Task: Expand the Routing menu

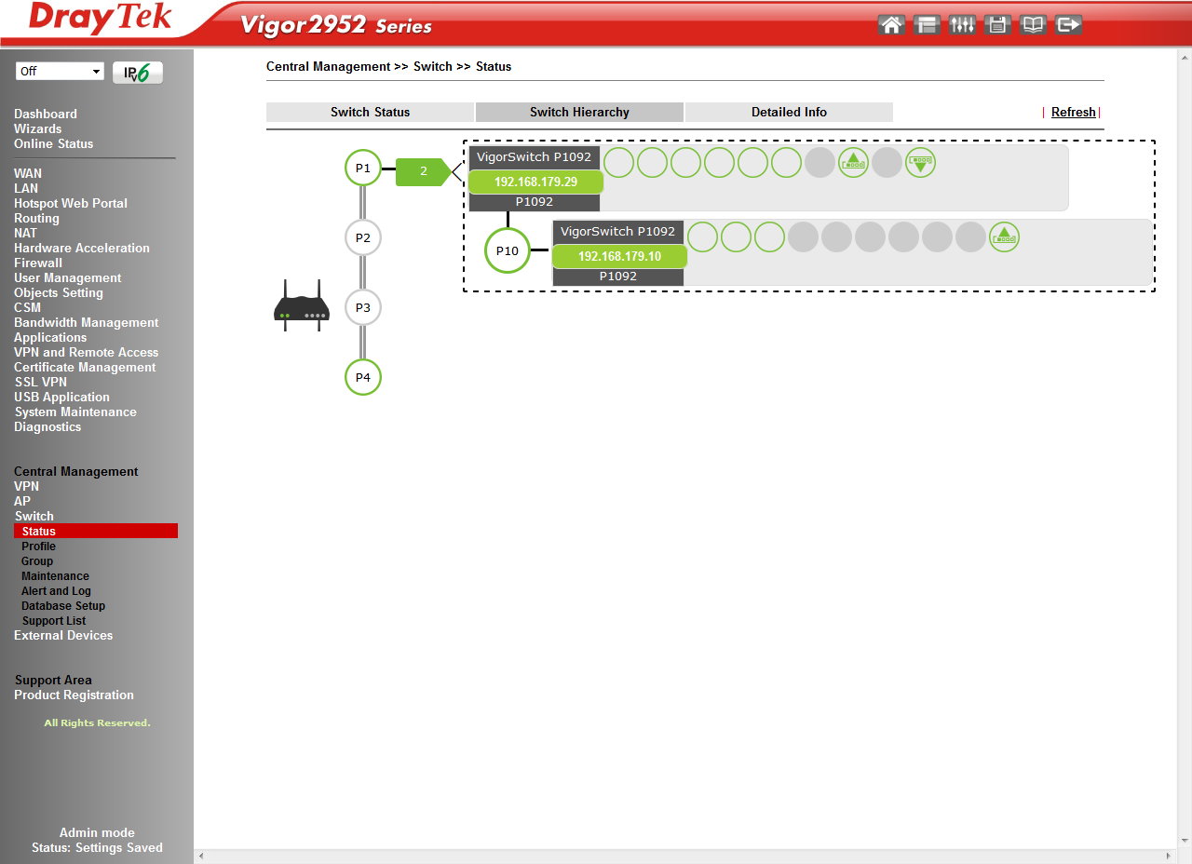Action: coord(36,218)
